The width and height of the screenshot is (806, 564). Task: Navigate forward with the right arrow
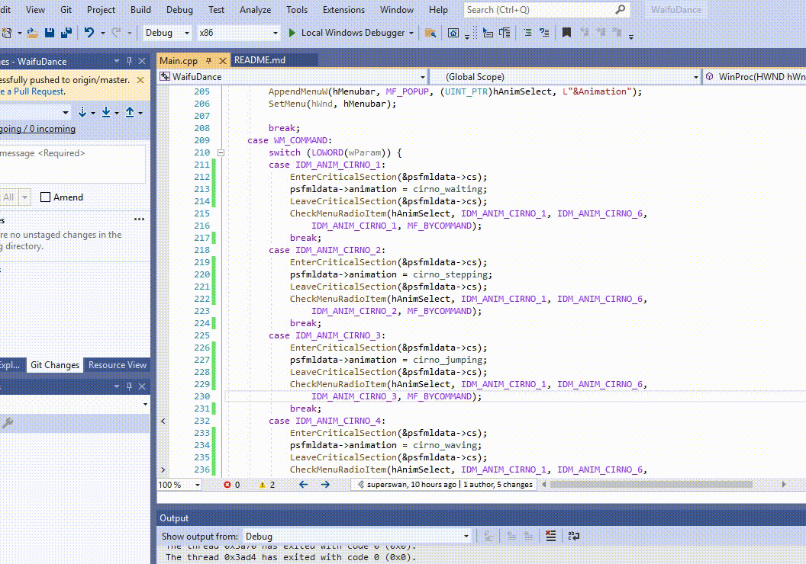325,485
